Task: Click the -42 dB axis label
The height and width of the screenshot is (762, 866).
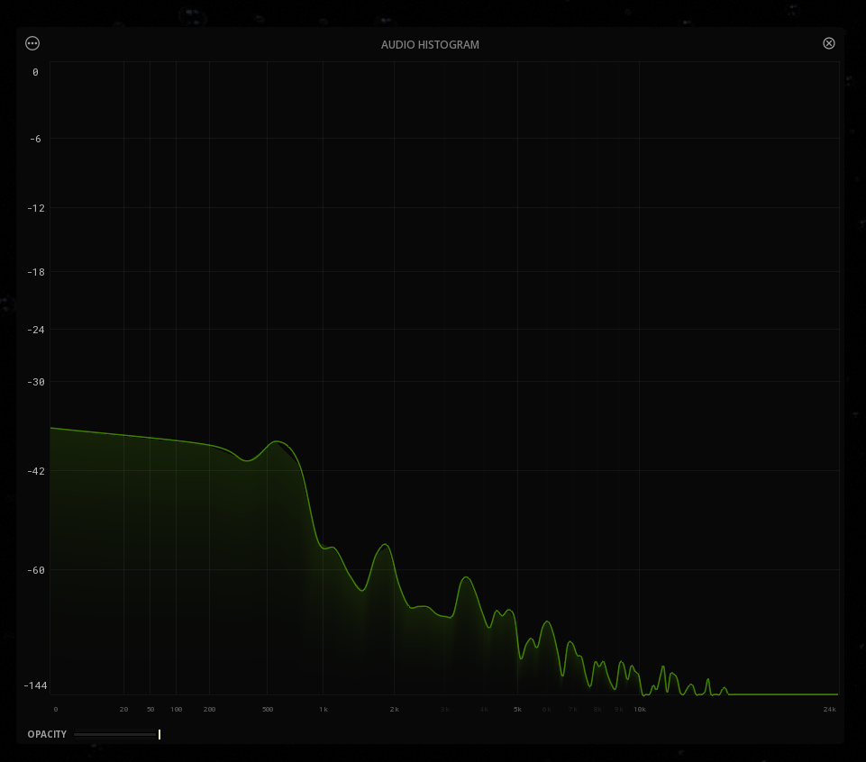Action: coord(36,471)
